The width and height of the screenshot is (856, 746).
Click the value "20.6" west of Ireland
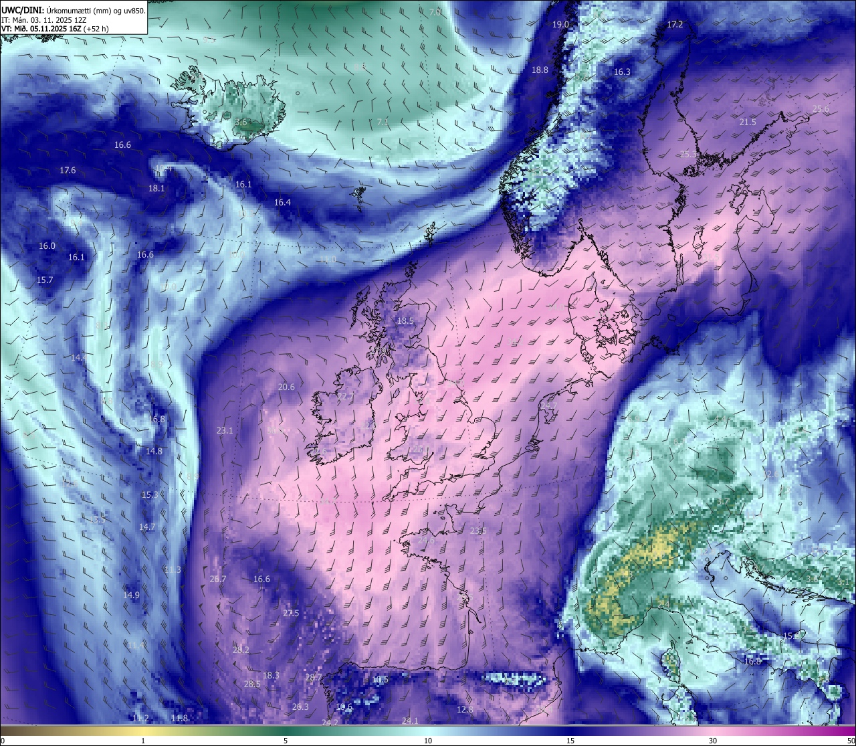[286, 387]
